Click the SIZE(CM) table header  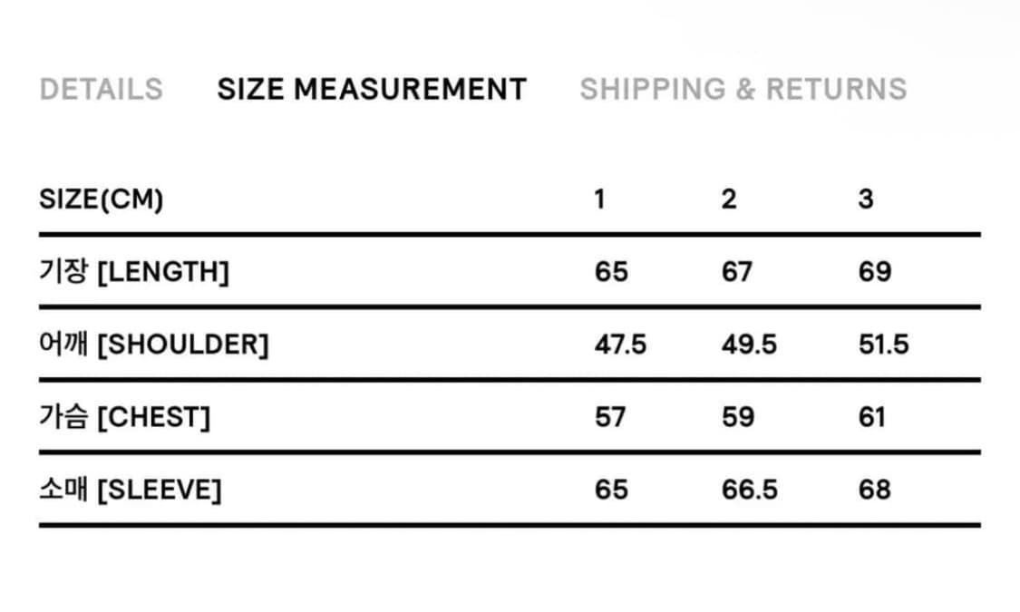[x=101, y=199]
